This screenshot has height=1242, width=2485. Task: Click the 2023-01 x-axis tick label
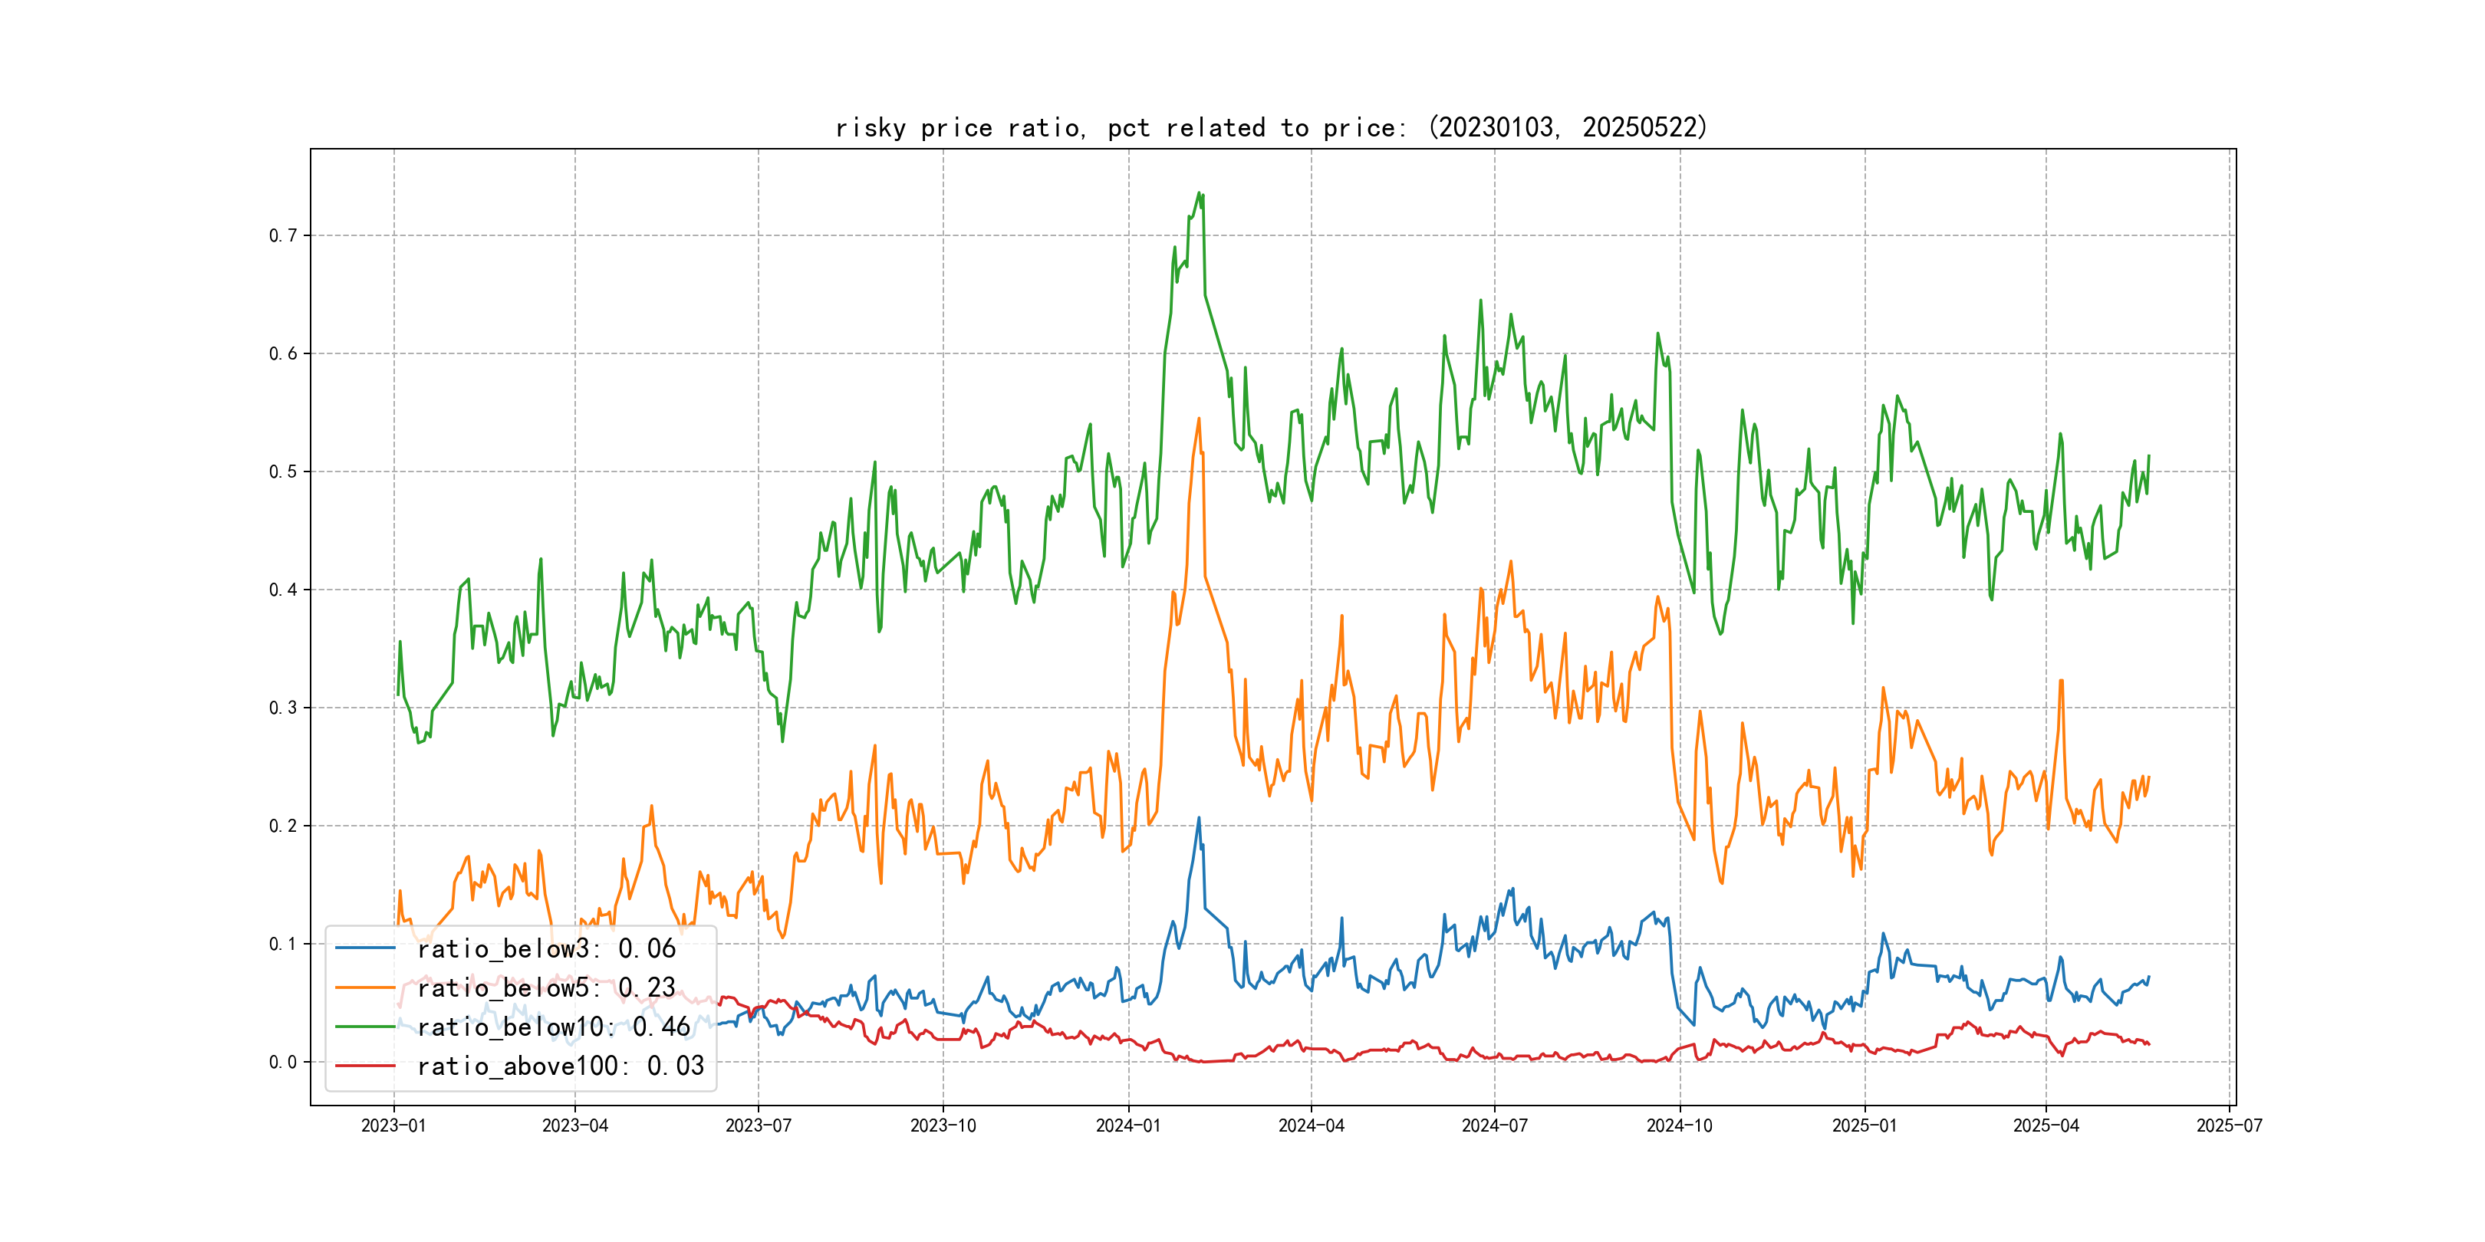click(393, 1125)
